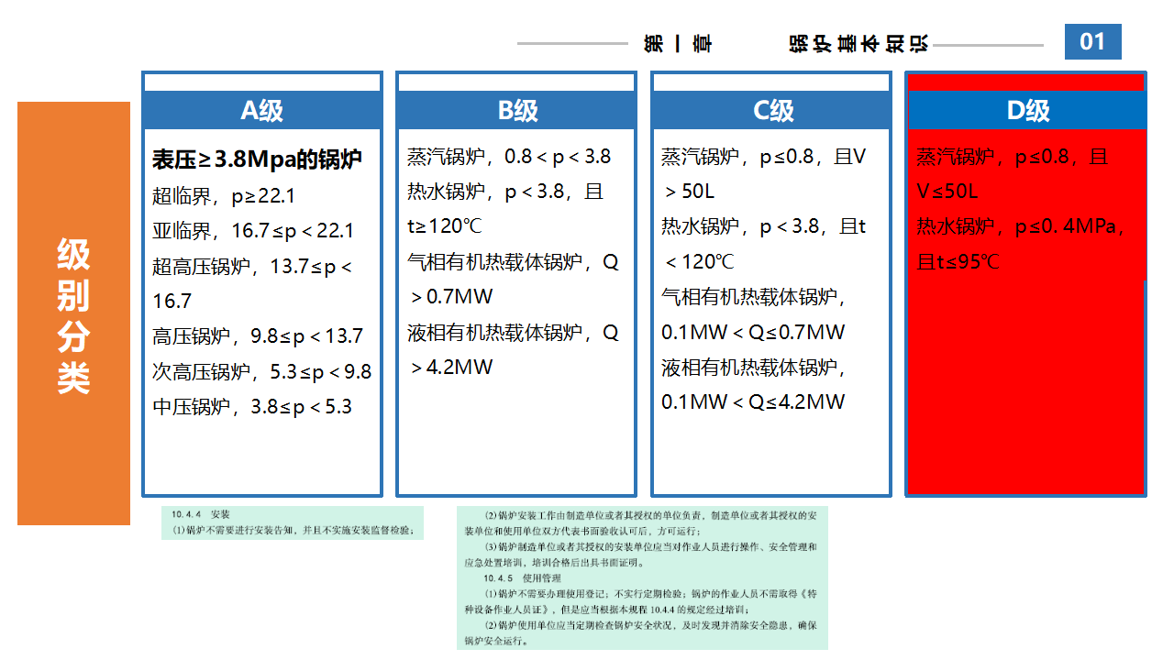Click 气相有机热载体锅炉 line in C级 box
The height and width of the screenshot is (660, 1174).
click(753, 297)
